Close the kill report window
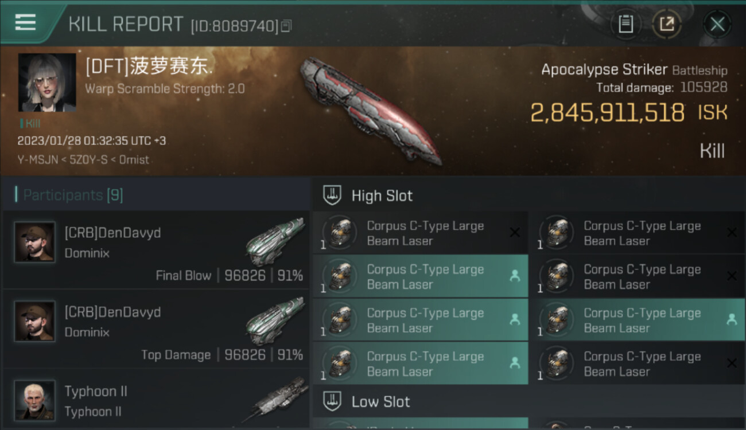746x430 pixels. pos(717,24)
